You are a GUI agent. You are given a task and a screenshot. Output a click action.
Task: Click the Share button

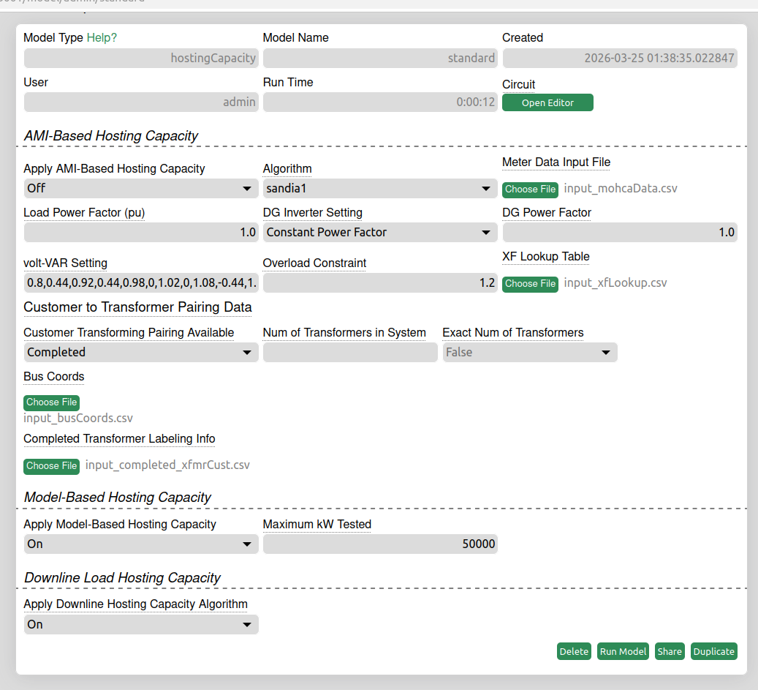pos(670,651)
